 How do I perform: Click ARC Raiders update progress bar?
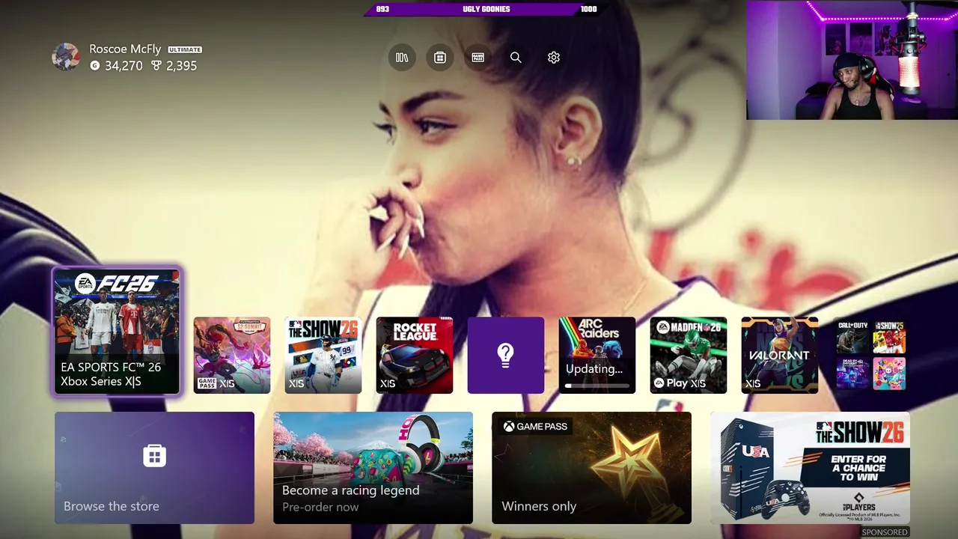coord(597,386)
